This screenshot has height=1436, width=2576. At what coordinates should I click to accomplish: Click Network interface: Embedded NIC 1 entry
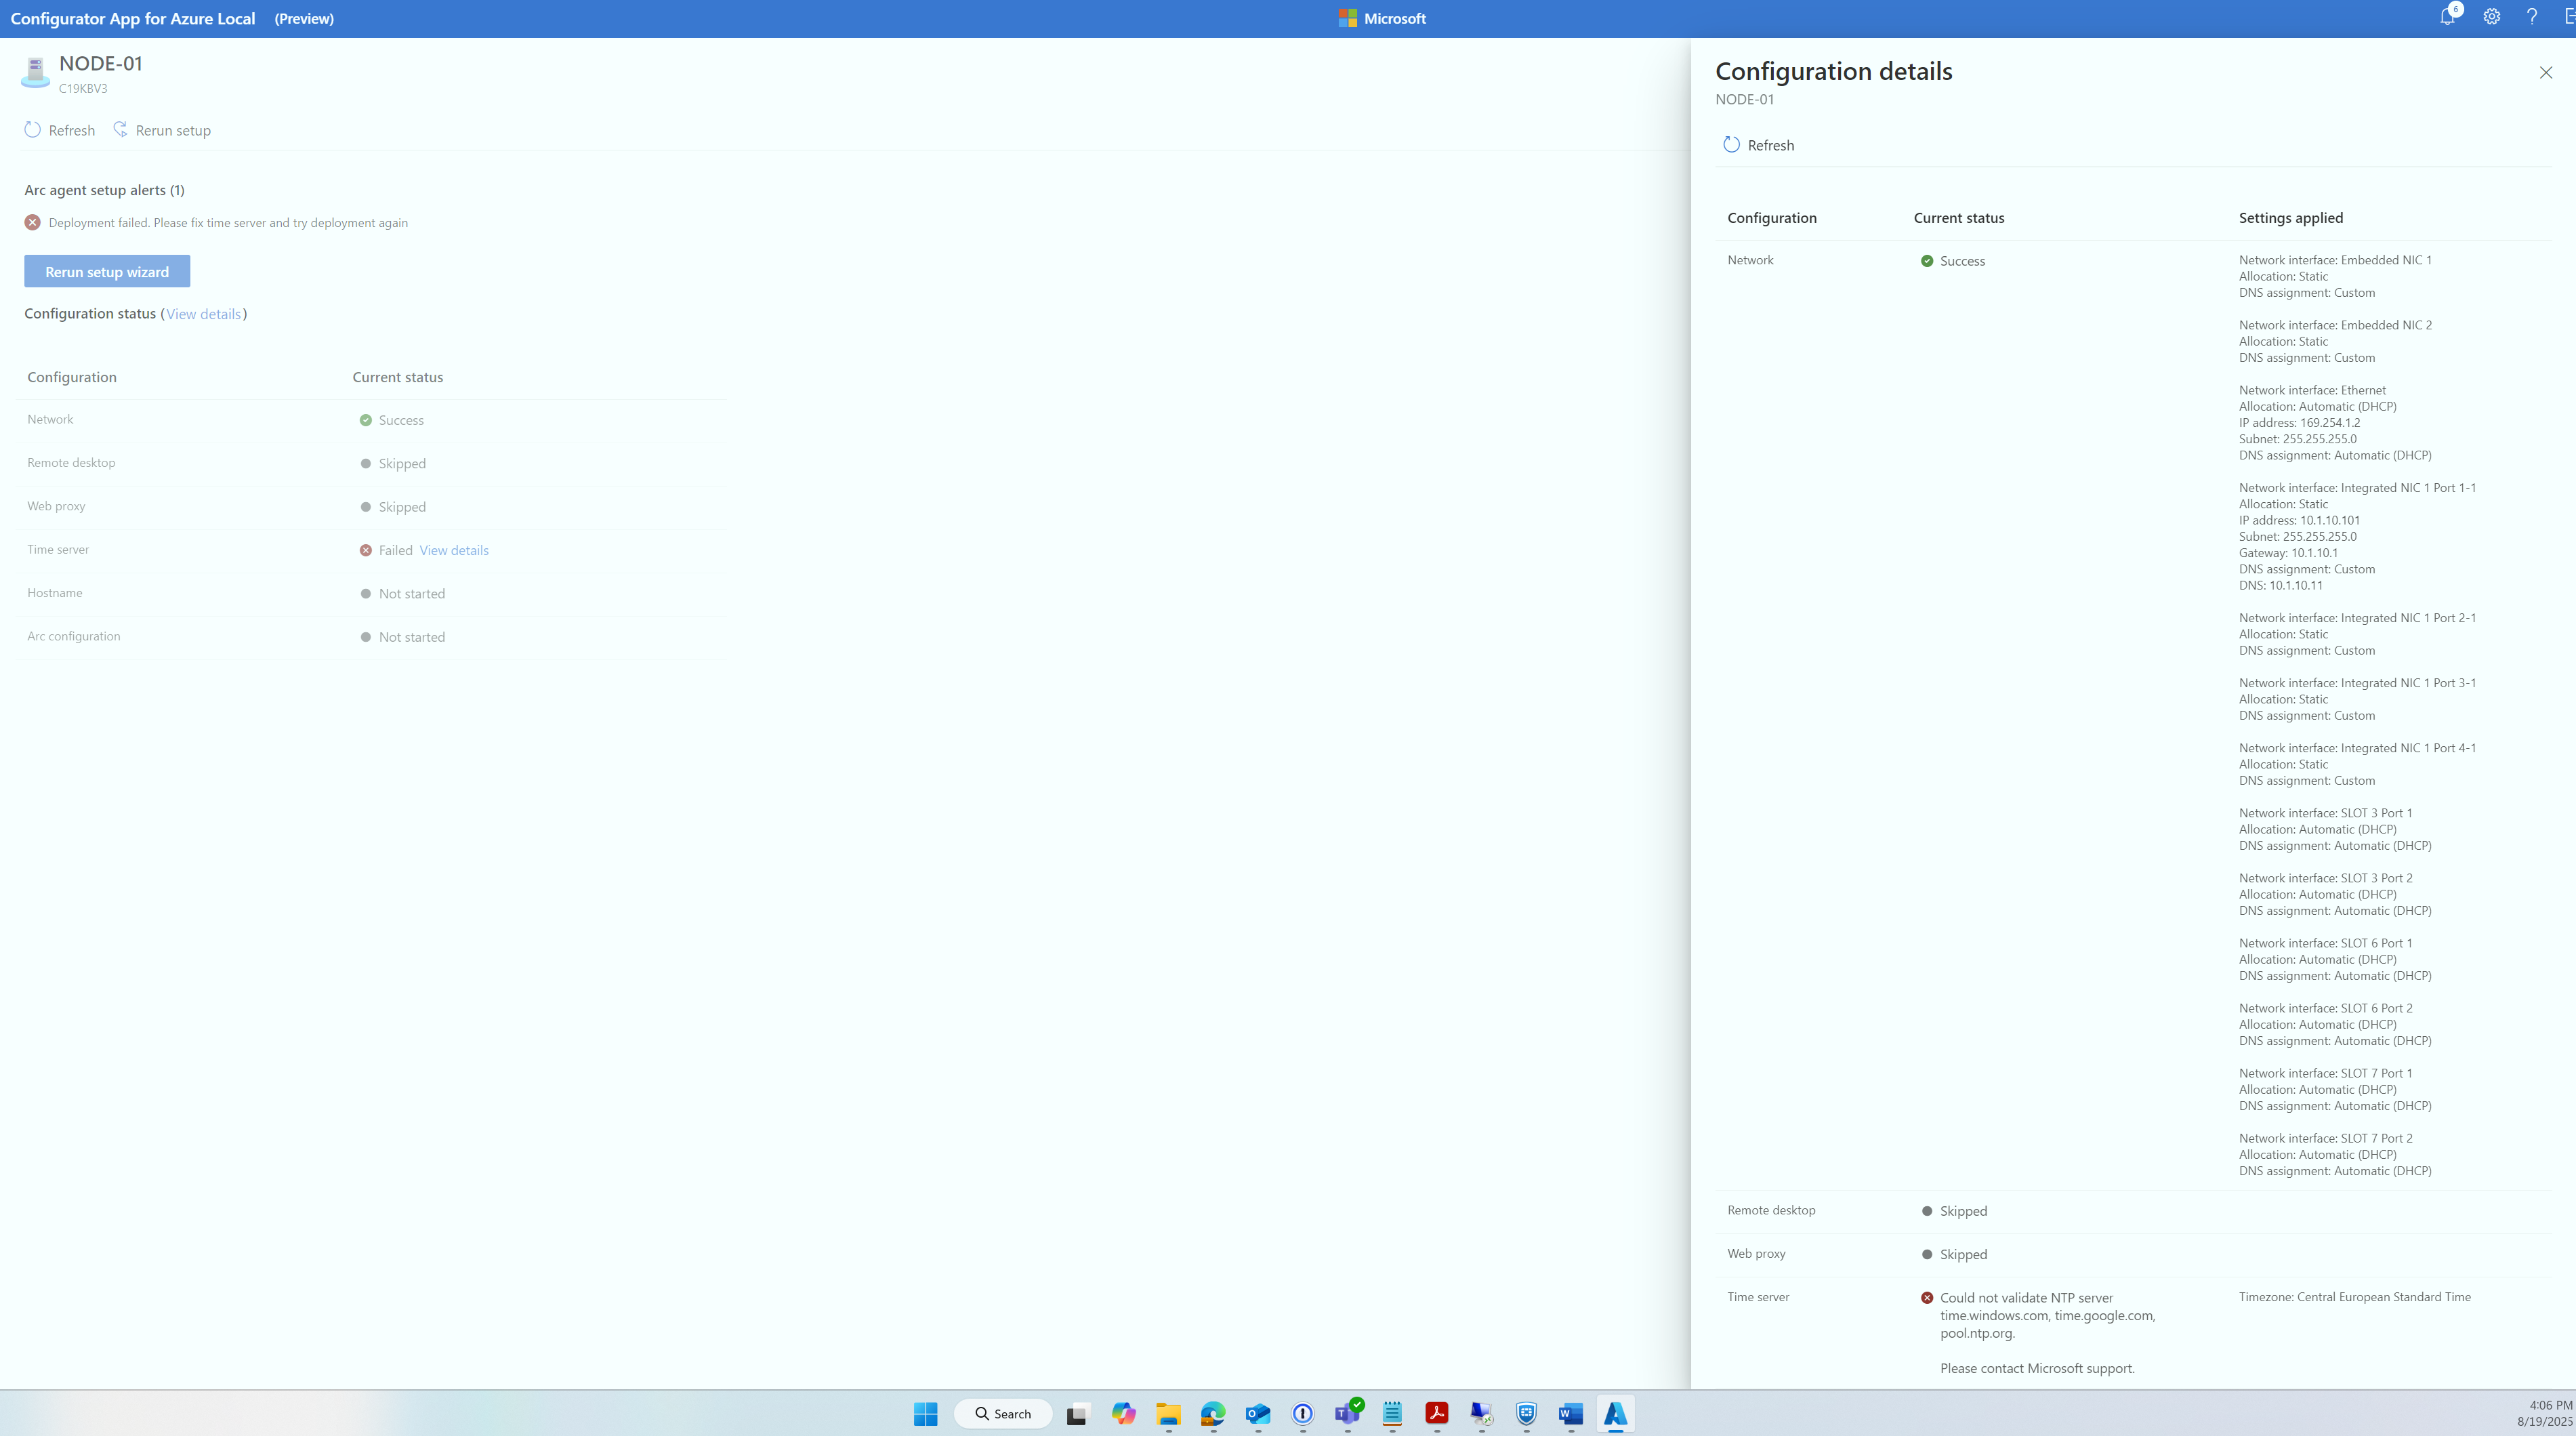coord(2335,260)
